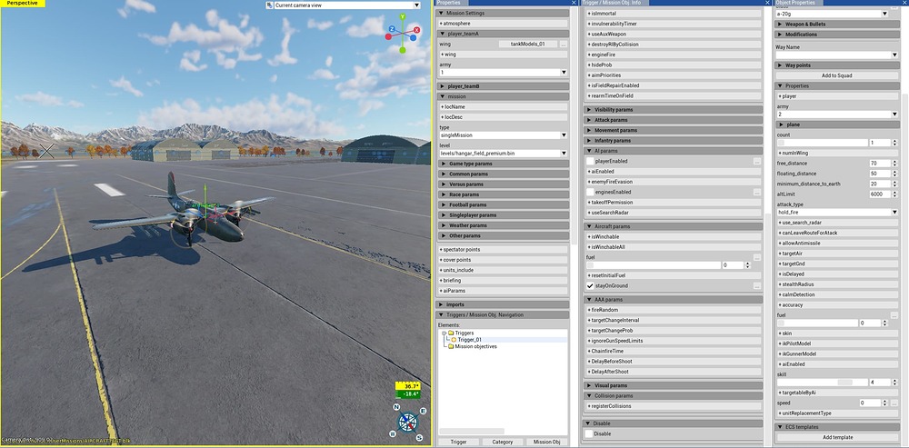Open the player_teamA army dropdown

tap(504, 73)
